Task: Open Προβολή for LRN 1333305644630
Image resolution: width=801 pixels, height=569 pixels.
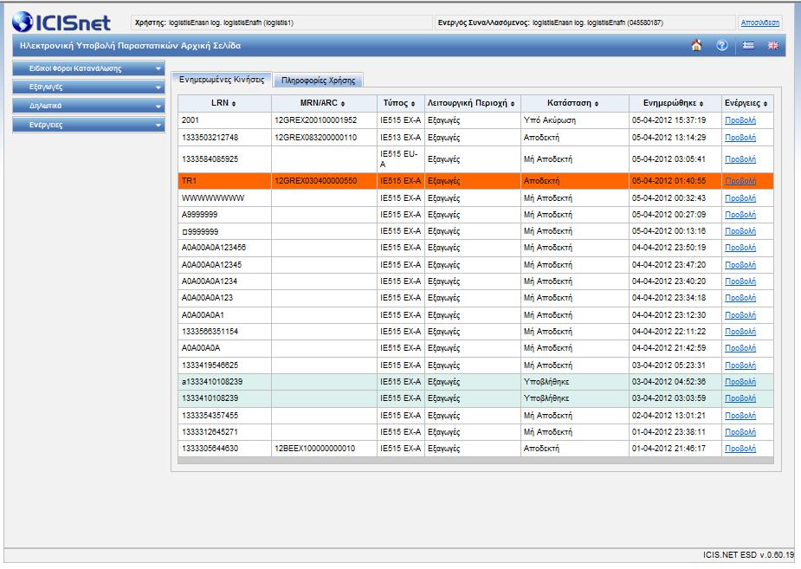Action: click(740, 449)
